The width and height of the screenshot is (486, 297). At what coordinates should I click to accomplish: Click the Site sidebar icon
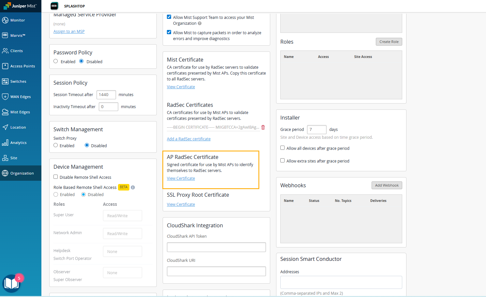5,158
